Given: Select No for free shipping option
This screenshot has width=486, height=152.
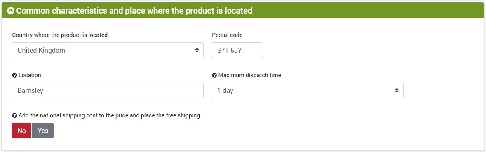Looking at the screenshot, I should point(22,131).
